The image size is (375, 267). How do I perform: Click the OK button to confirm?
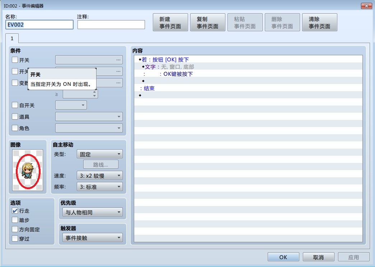tap(283, 257)
